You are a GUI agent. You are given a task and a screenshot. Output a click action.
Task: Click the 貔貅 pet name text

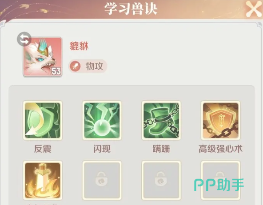pos(79,46)
